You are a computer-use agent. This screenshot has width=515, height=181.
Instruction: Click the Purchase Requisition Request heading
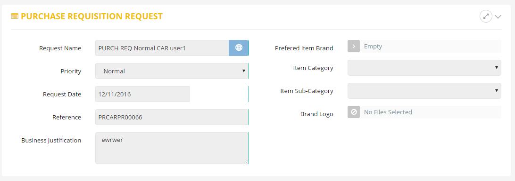91,16
